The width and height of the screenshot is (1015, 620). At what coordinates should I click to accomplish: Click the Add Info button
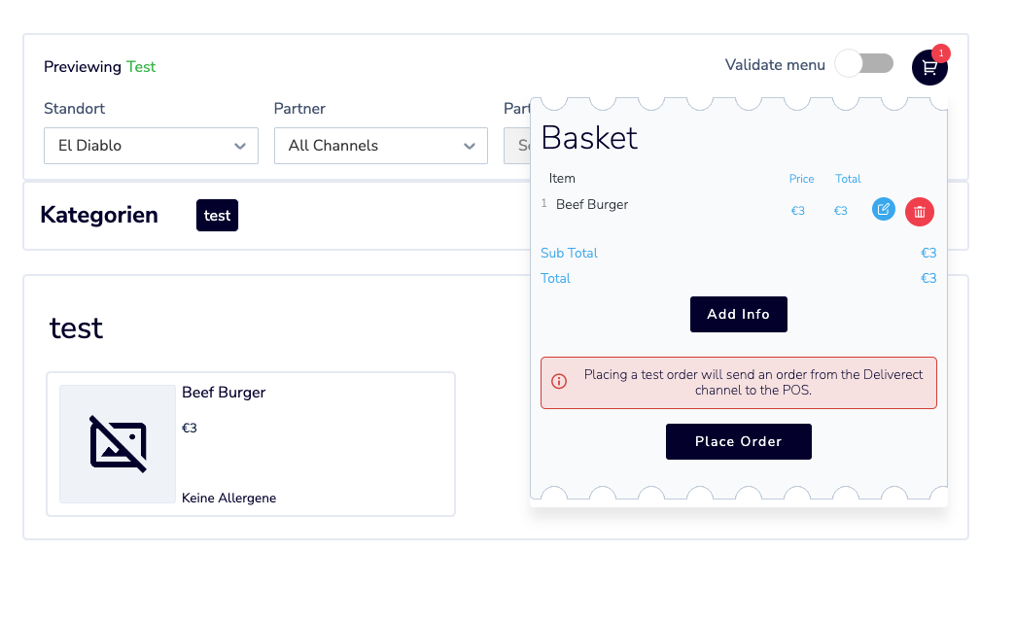(x=739, y=315)
